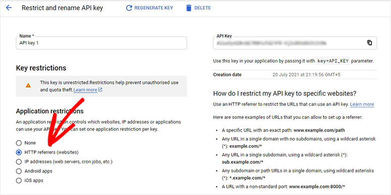Click the 'Restrict and rename API key' title
The height and width of the screenshot is (195, 391).
tap(63, 8)
